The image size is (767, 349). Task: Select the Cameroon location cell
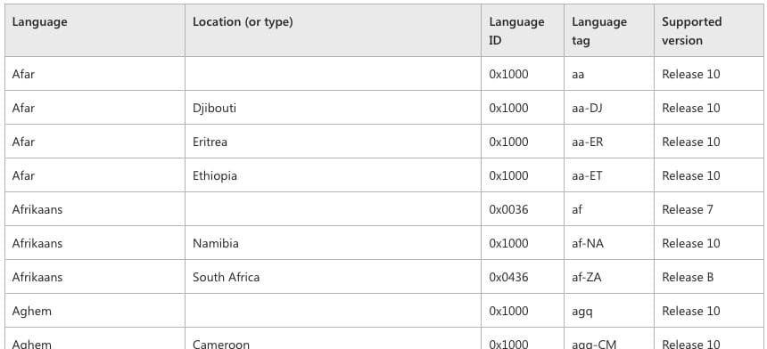[334, 338]
